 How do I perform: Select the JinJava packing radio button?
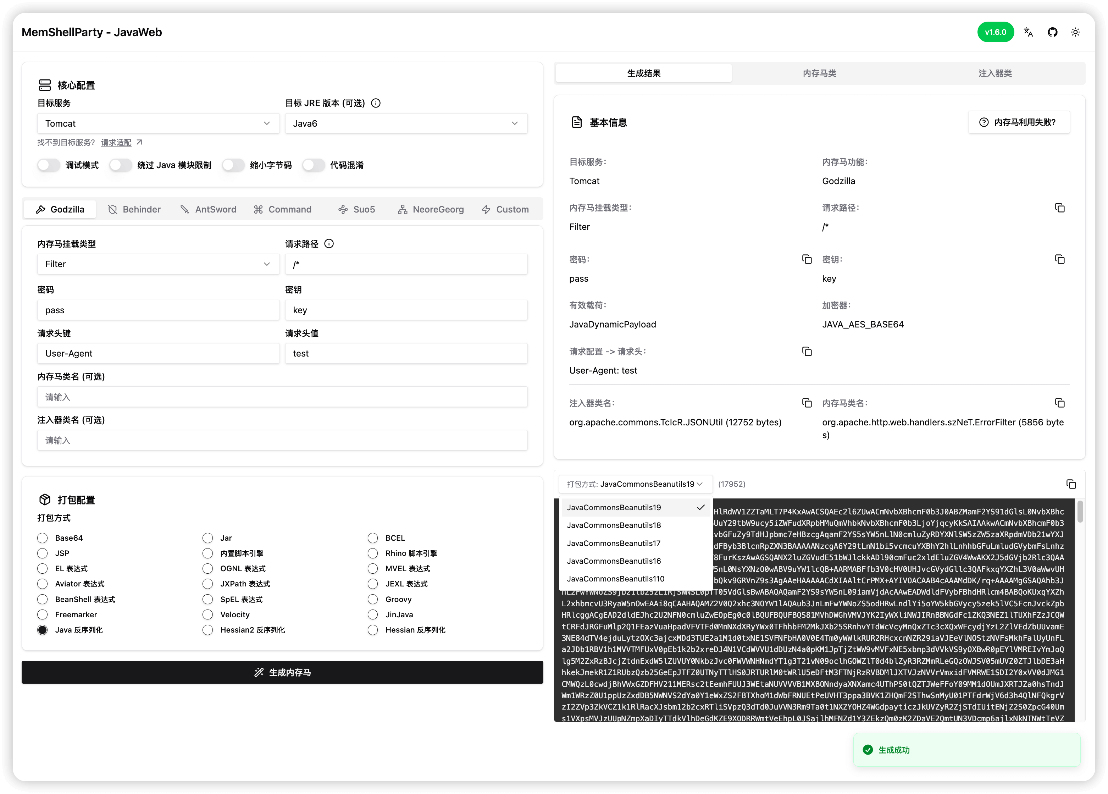click(x=373, y=615)
